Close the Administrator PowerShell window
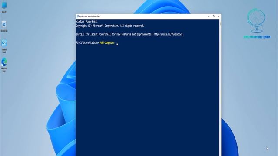 click(x=218, y=16)
